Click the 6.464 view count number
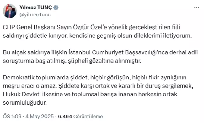The height and width of the screenshot is (125, 209). (x=65, y=117)
